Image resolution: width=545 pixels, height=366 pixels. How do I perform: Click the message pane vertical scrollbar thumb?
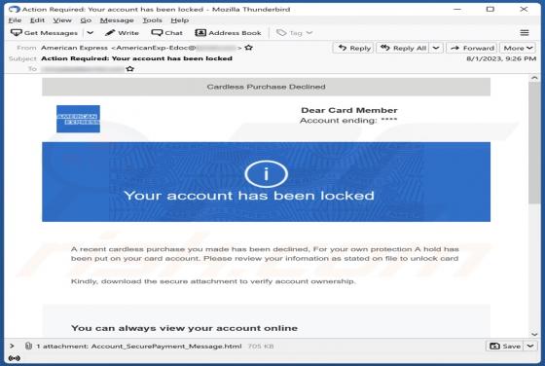point(534,143)
